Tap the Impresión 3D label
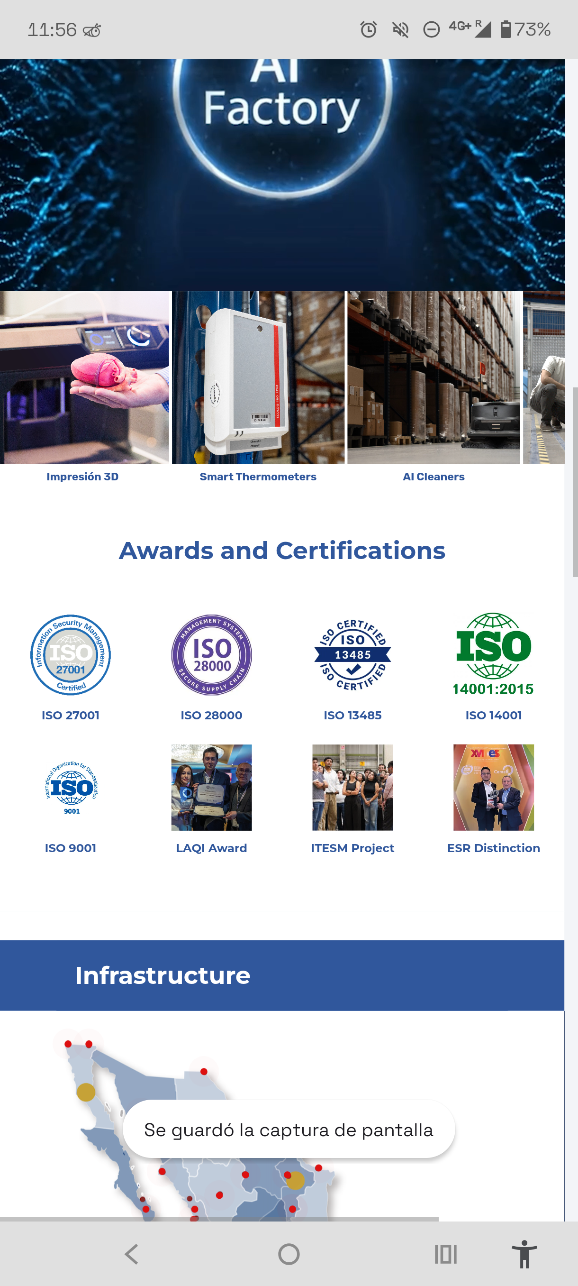The image size is (578, 1286). [83, 477]
